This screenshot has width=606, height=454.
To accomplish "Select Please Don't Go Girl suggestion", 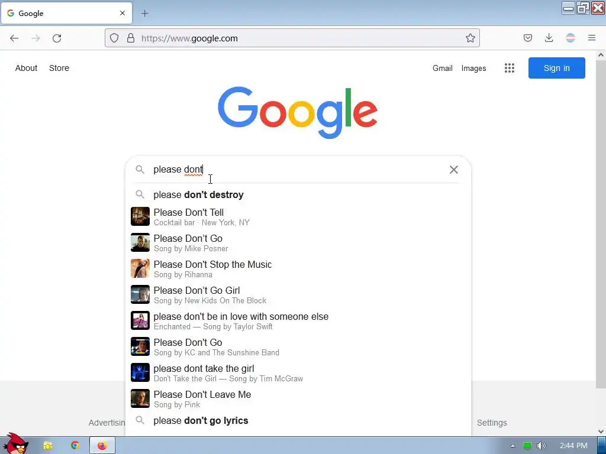I will (298, 294).
